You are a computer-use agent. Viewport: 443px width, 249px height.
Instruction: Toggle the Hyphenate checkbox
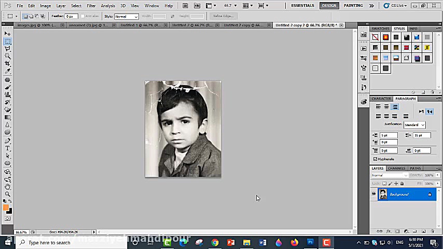click(375, 159)
